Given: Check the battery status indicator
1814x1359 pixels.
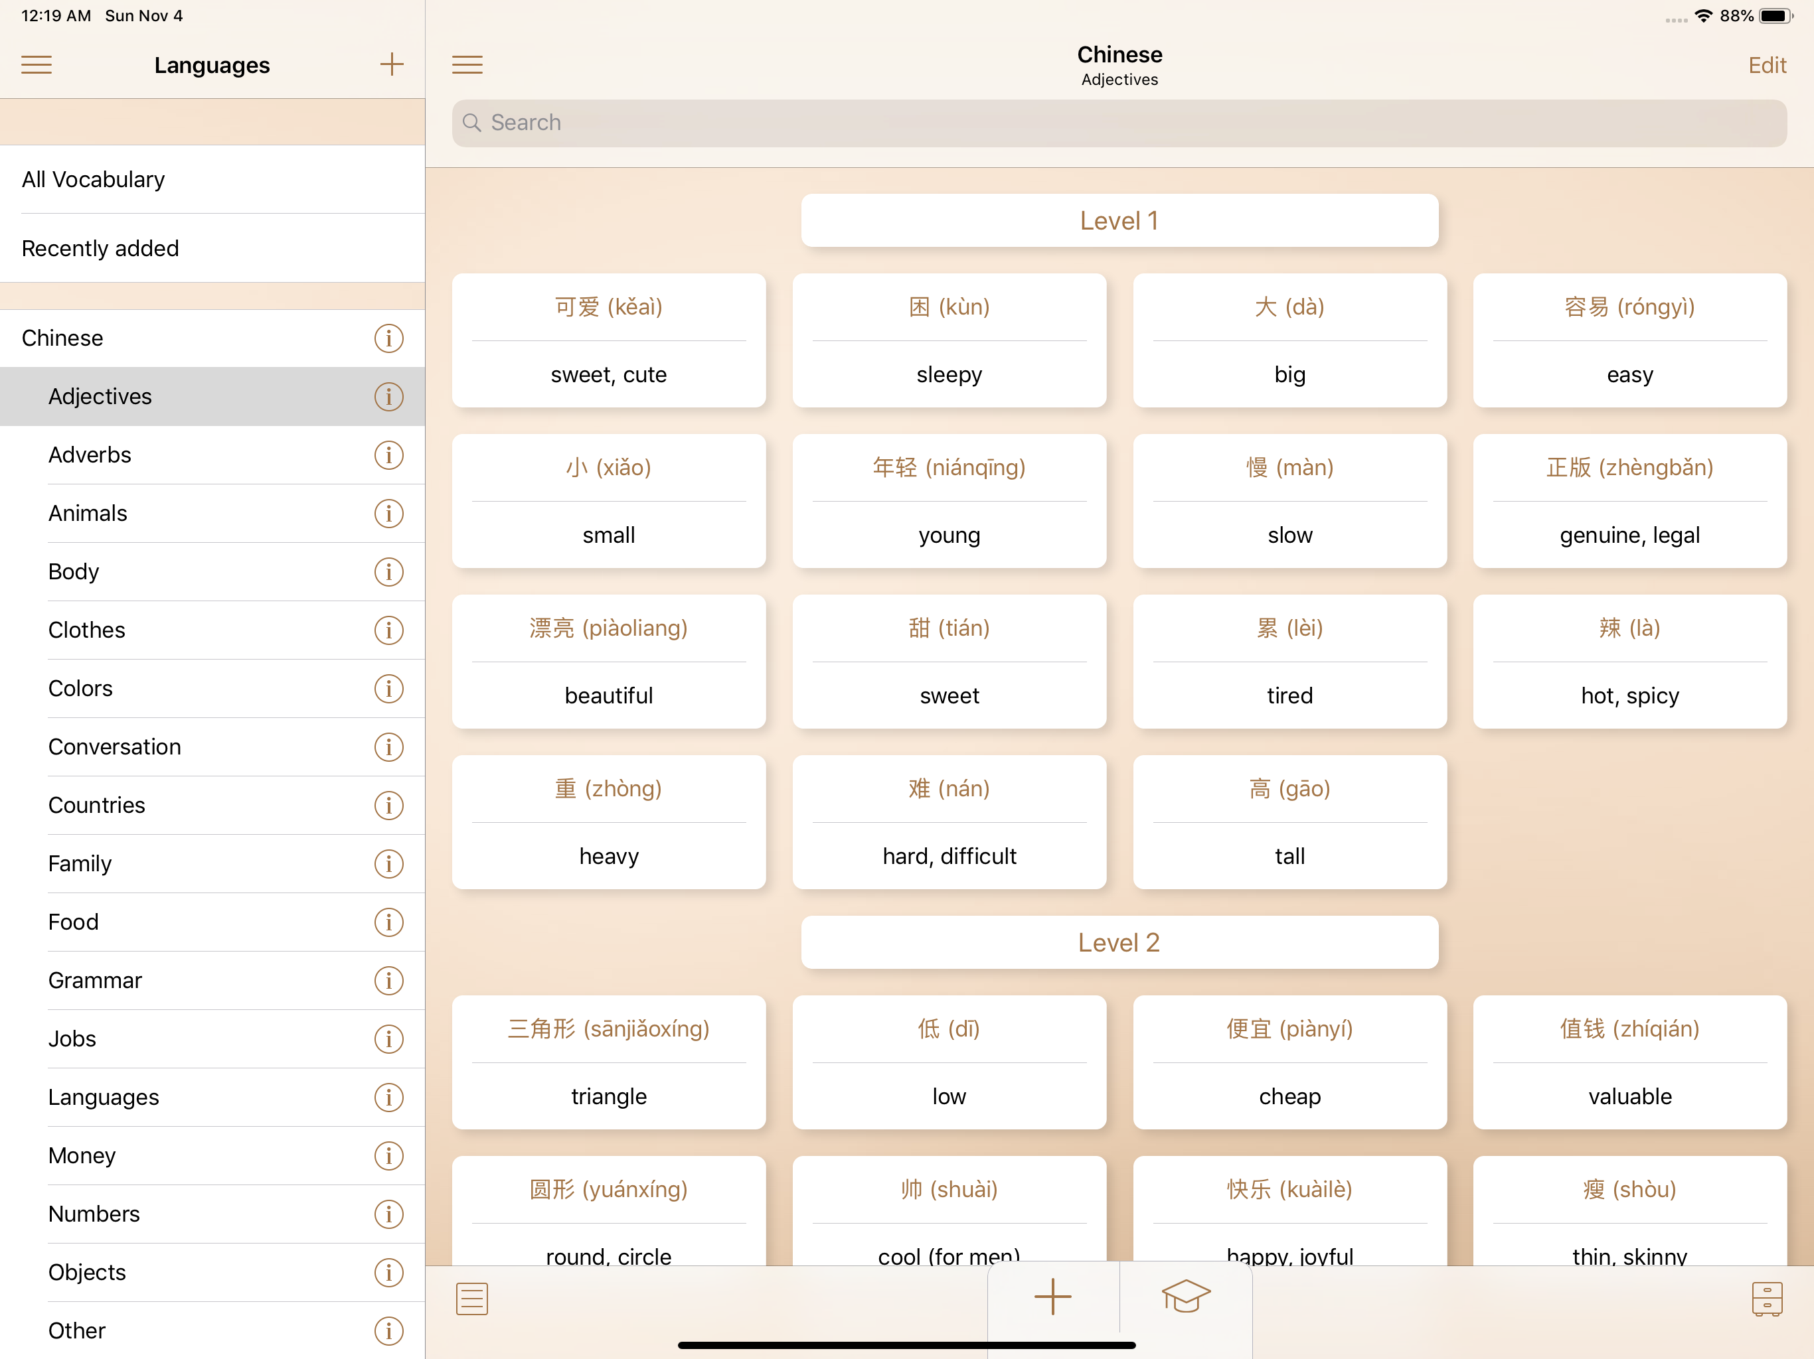Looking at the screenshot, I should (1776, 15).
